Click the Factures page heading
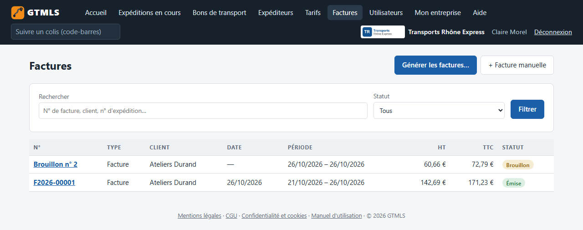 pos(51,66)
